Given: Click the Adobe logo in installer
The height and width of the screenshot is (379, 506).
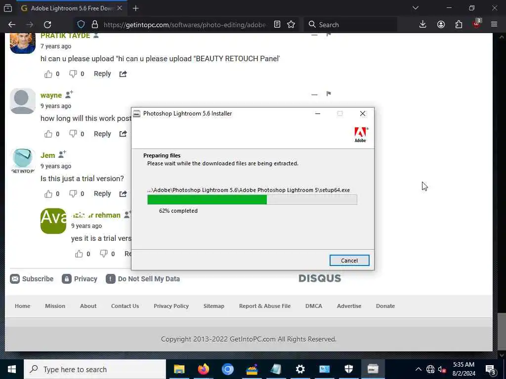Looking at the screenshot, I should pyautogui.click(x=361, y=135).
